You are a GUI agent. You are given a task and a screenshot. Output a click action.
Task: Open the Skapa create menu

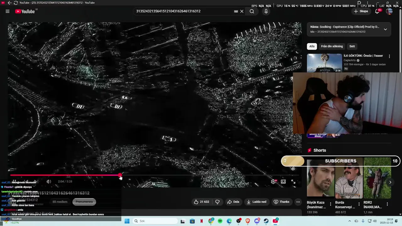361,11
